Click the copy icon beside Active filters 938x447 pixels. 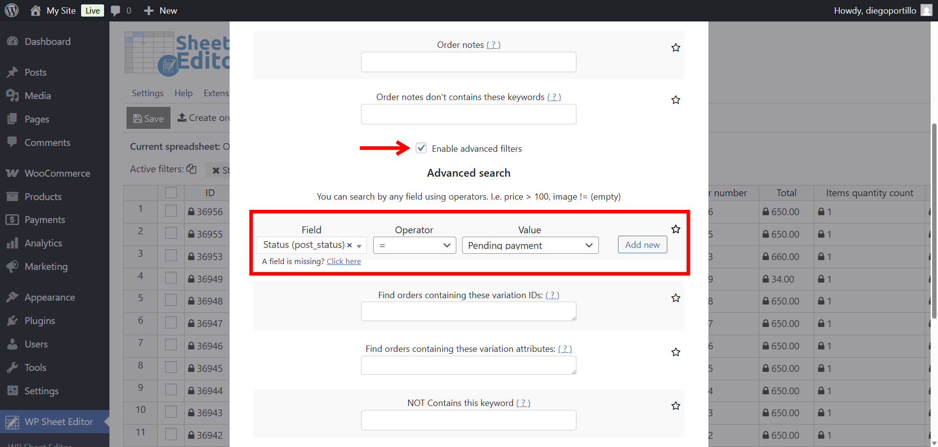[192, 169]
